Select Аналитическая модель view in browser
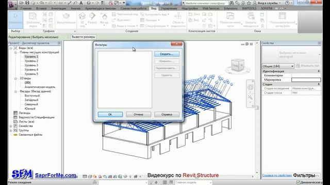 [40, 87]
